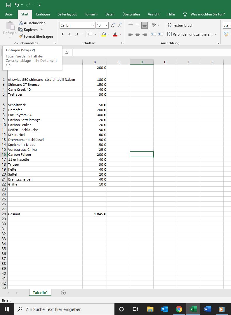Click the Format übertragen paintbrush

coord(21,36)
